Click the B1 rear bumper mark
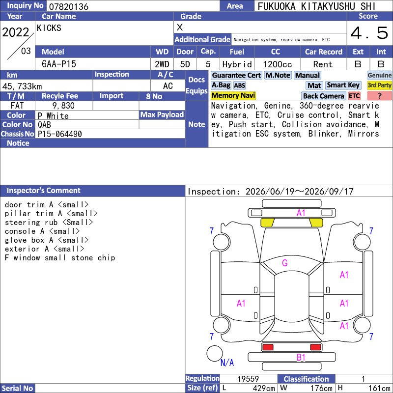The height and width of the screenshot is (393, 393). pos(301,358)
